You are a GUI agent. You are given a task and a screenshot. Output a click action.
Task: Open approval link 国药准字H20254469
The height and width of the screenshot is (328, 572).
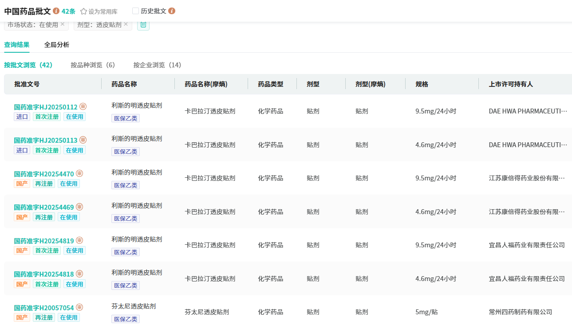pyautogui.click(x=44, y=207)
